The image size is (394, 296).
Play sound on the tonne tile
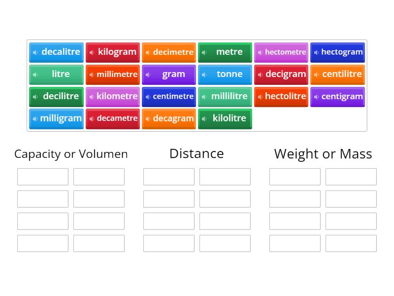click(204, 74)
